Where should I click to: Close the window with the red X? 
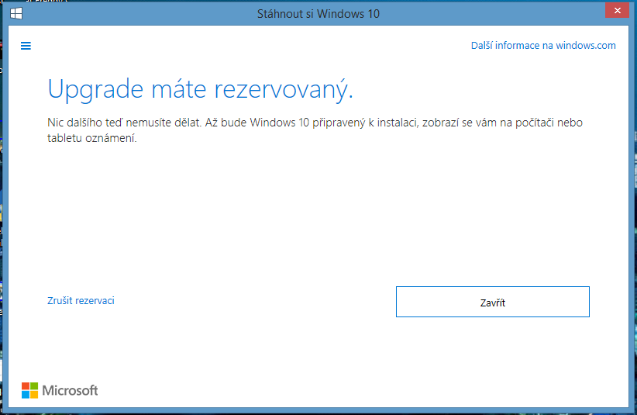[x=615, y=11]
